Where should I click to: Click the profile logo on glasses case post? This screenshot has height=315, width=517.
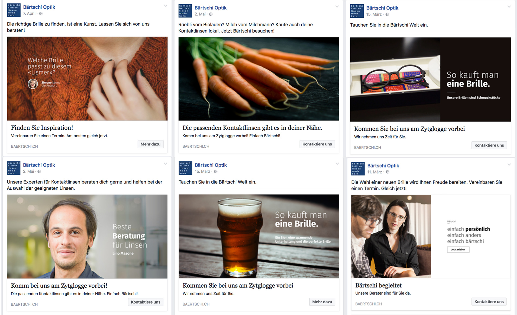[x=357, y=11]
